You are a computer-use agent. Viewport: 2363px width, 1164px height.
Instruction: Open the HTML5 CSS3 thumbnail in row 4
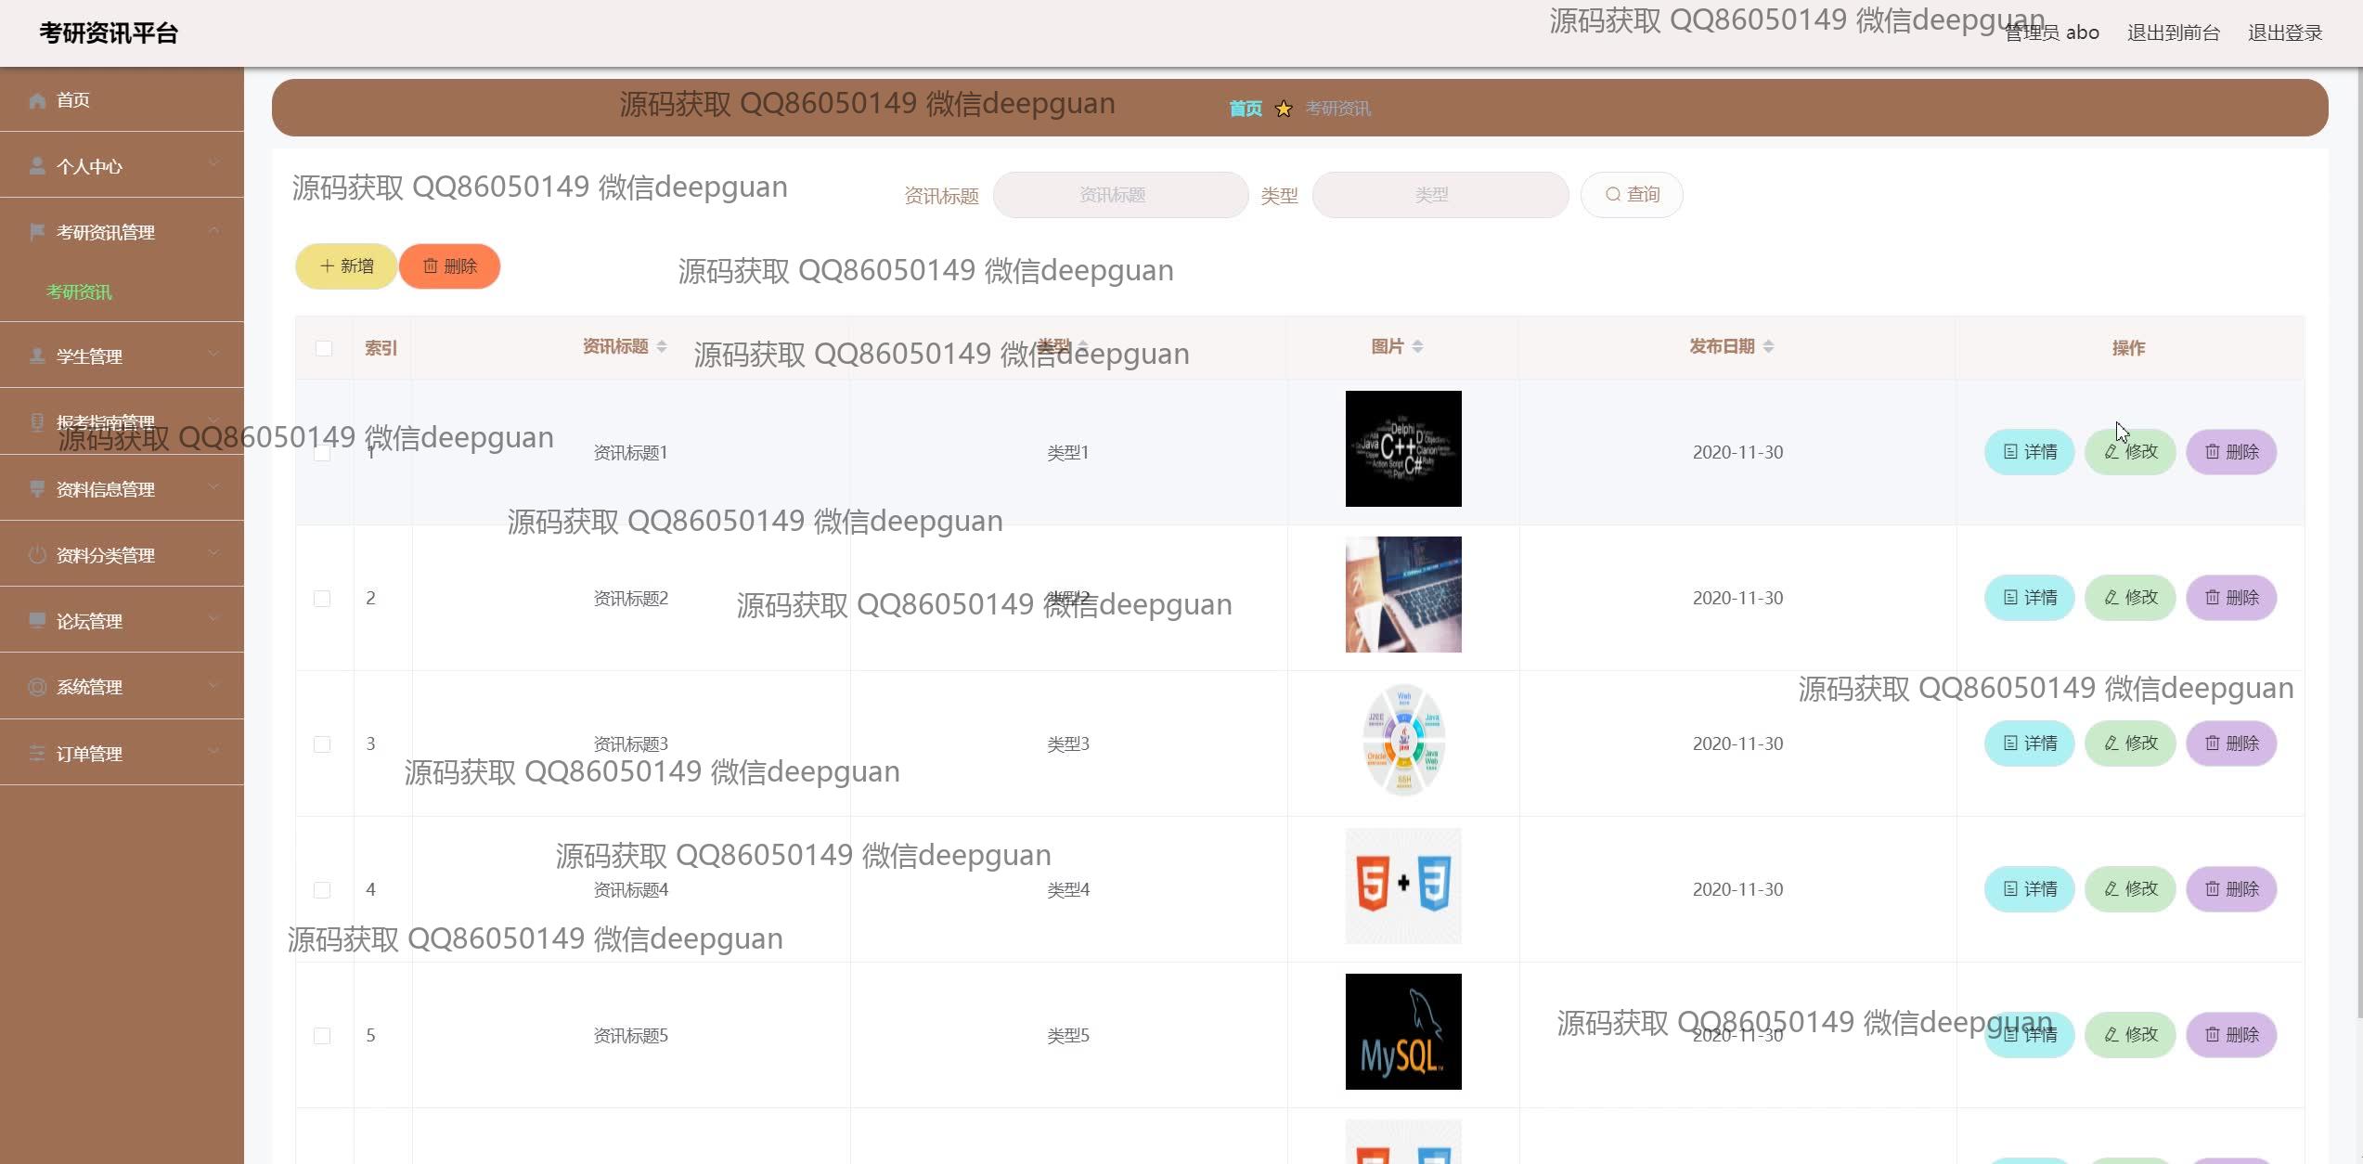pyautogui.click(x=1403, y=886)
